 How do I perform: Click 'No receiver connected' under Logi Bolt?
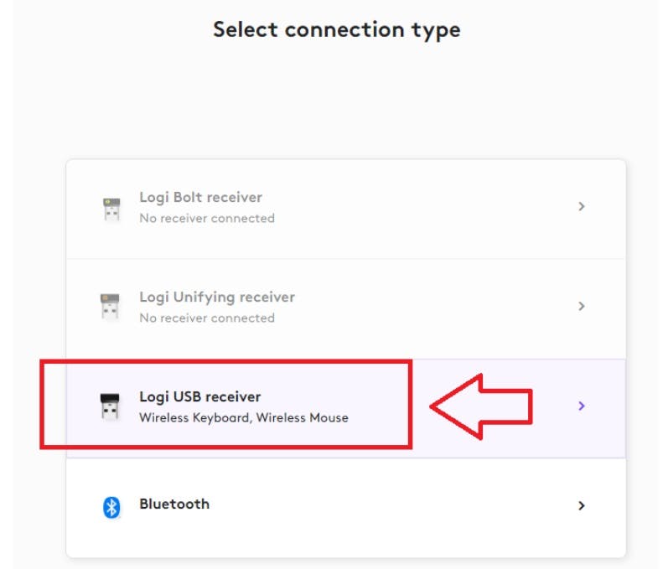click(206, 219)
